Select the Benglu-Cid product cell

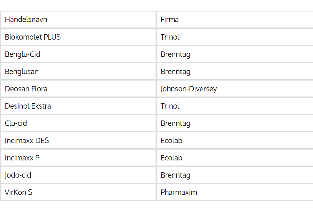(22, 54)
